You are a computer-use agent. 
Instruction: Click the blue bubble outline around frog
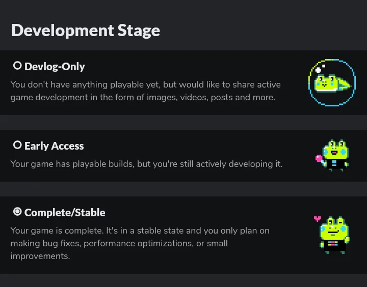[332, 82]
